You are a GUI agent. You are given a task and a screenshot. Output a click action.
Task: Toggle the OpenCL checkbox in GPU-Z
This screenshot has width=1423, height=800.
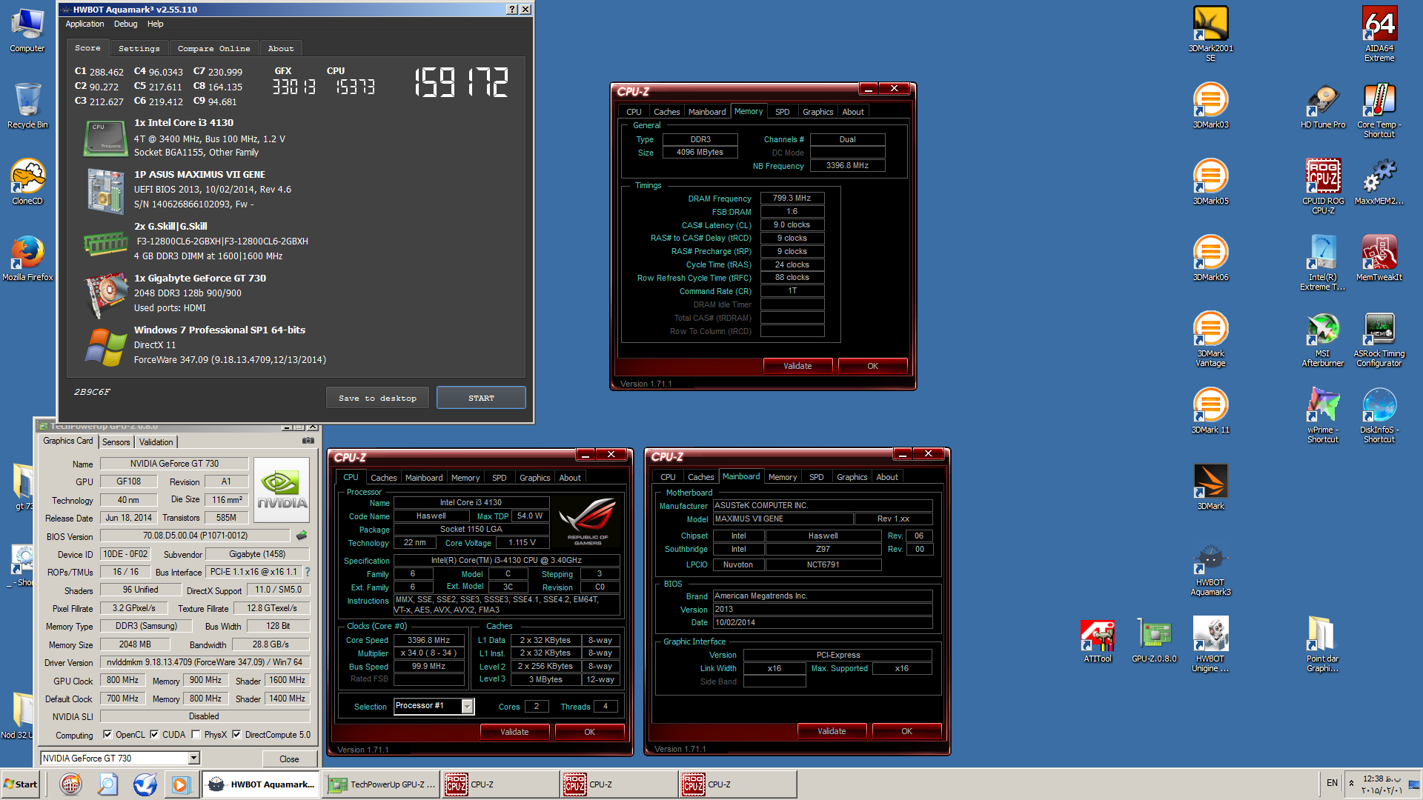point(107,735)
